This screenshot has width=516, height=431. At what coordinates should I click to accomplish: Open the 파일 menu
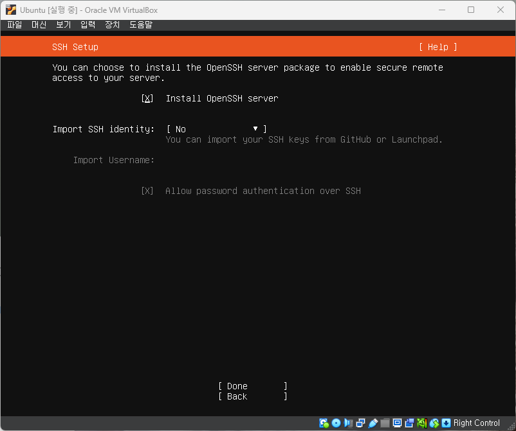click(x=15, y=24)
